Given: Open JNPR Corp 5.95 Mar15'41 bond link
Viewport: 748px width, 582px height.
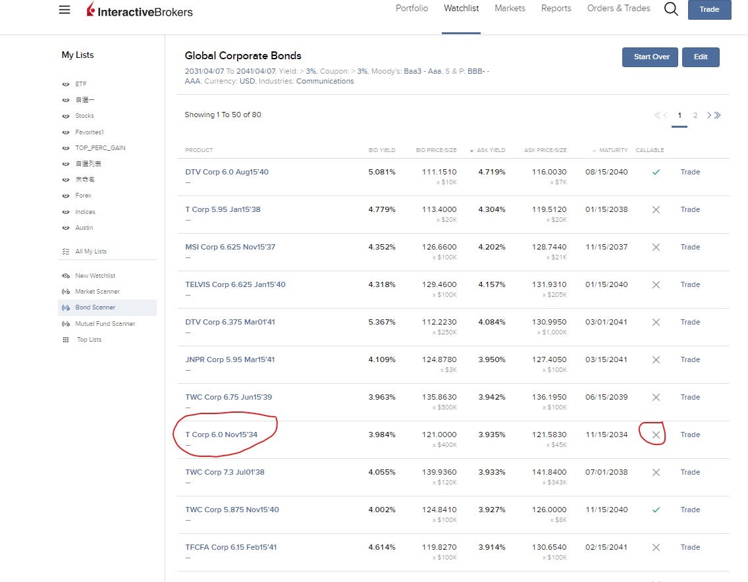Looking at the screenshot, I should pos(230,359).
